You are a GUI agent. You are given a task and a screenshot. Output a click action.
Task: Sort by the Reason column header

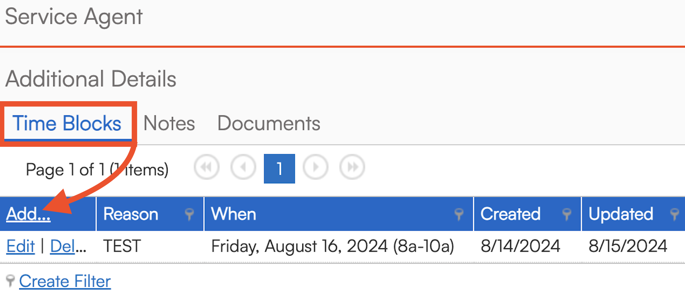point(131,214)
